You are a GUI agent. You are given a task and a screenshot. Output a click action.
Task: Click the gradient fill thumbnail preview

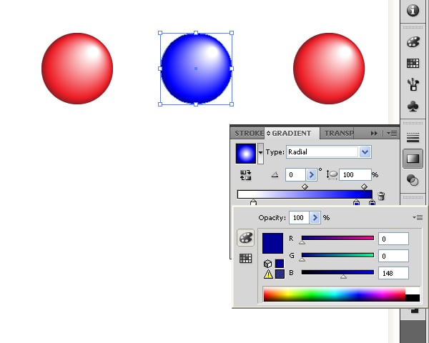point(246,154)
